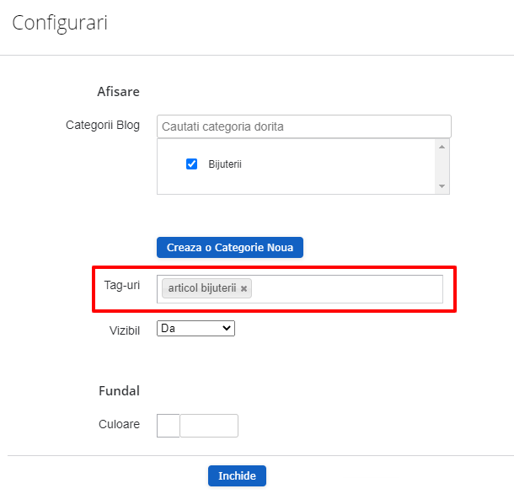Click the category search field 'Cautati categoria dorita'

pyautogui.click(x=303, y=126)
